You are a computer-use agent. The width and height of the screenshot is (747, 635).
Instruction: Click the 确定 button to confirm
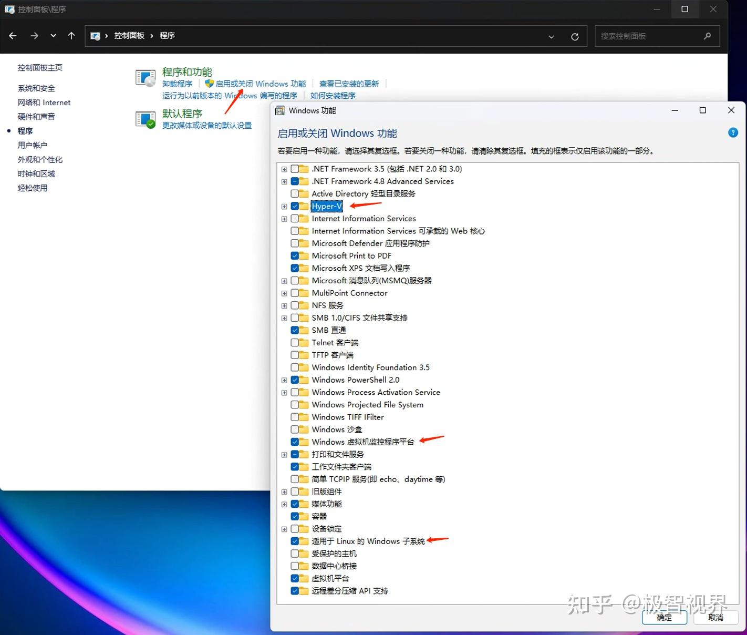[664, 618]
